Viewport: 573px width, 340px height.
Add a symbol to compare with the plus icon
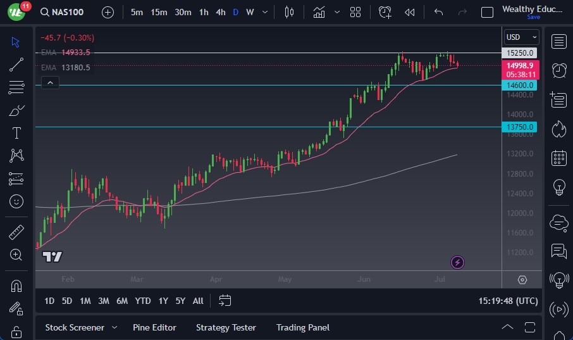(108, 13)
